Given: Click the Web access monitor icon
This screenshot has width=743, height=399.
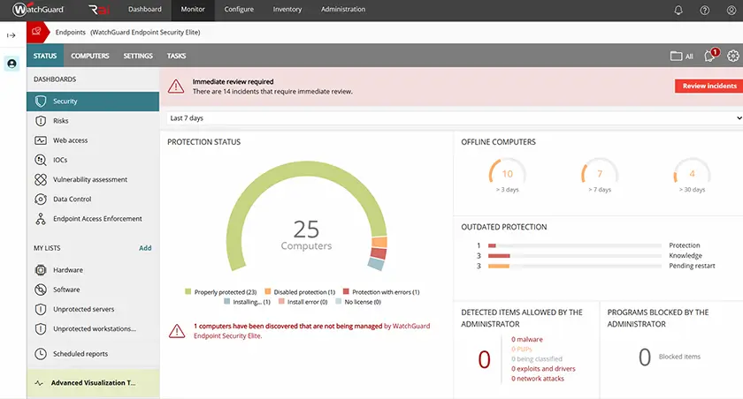Looking at the screenshot, I should click(x=41, y=140).
